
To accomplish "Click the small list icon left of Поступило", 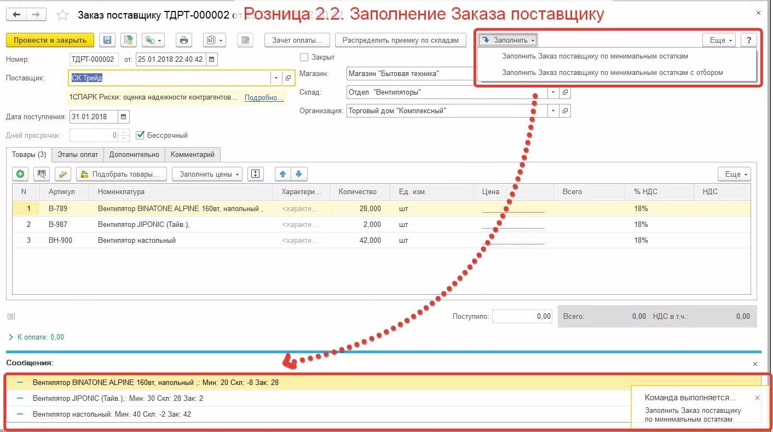I will pos(11,317).
